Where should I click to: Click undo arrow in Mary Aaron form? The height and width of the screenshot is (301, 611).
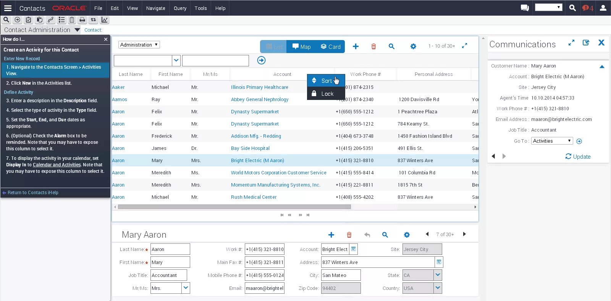point(367,235)
